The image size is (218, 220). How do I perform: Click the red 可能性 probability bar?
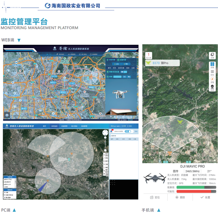(x=196, y=191)
